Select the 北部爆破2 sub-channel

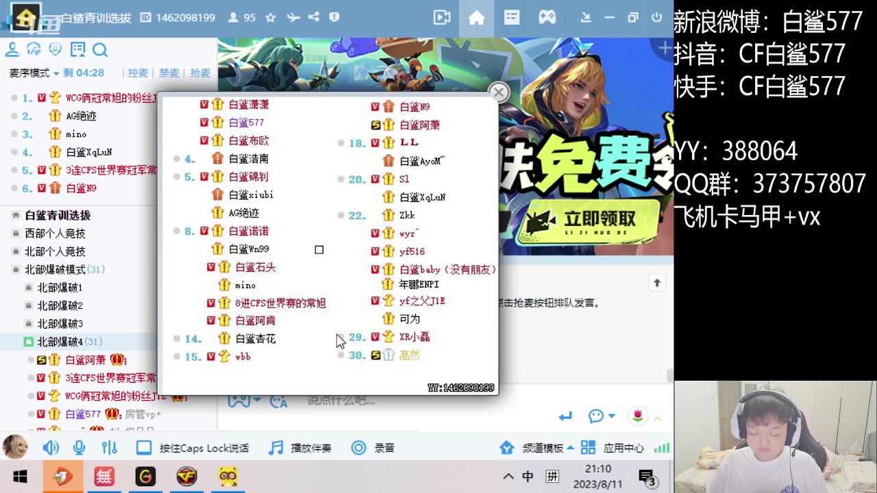click(x=60, y=305)
